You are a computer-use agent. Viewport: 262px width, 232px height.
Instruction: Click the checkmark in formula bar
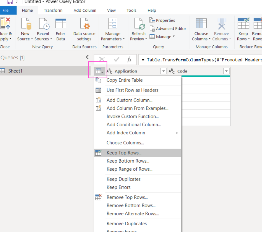(x=116, y=59)
